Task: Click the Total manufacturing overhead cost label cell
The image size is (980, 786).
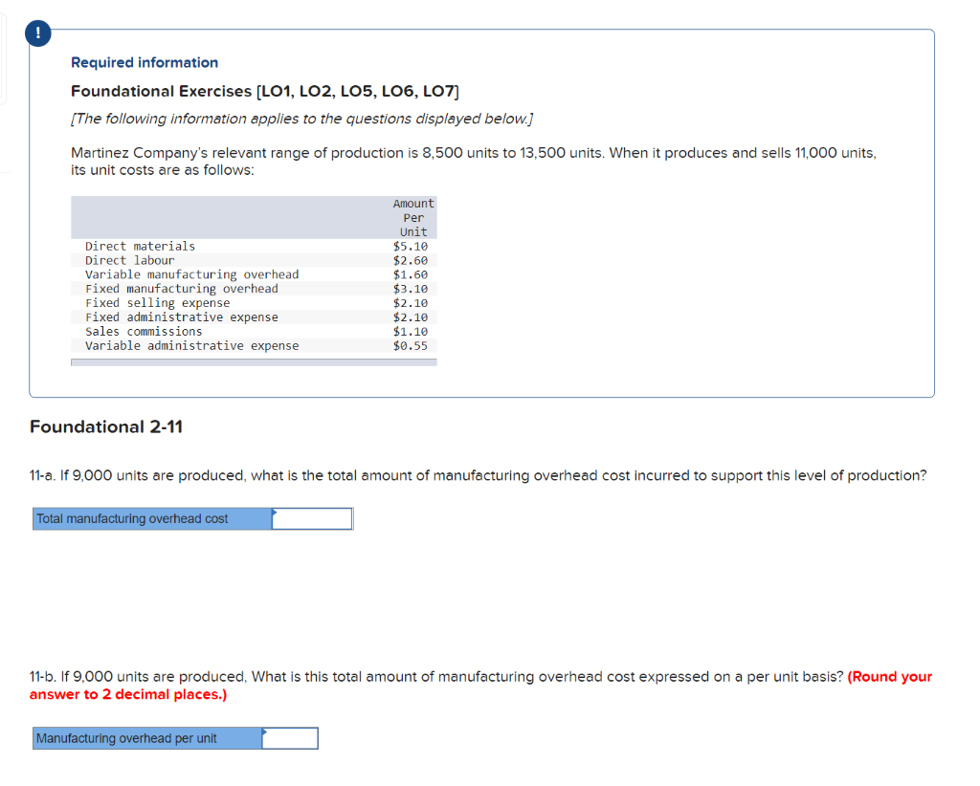Action: [152, 519]
